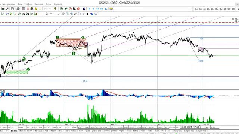Select the horizontal line drawing tool
The image size is (239, 134).
coord(51,14)
